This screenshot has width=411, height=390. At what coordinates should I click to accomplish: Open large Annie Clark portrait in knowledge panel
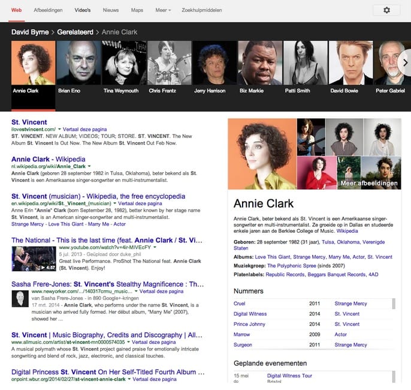point(262,154)
